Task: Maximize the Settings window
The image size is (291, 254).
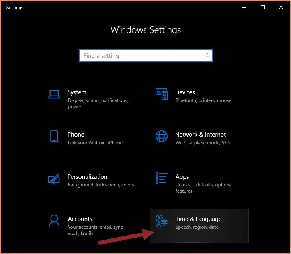Action: tap(263, 8)
